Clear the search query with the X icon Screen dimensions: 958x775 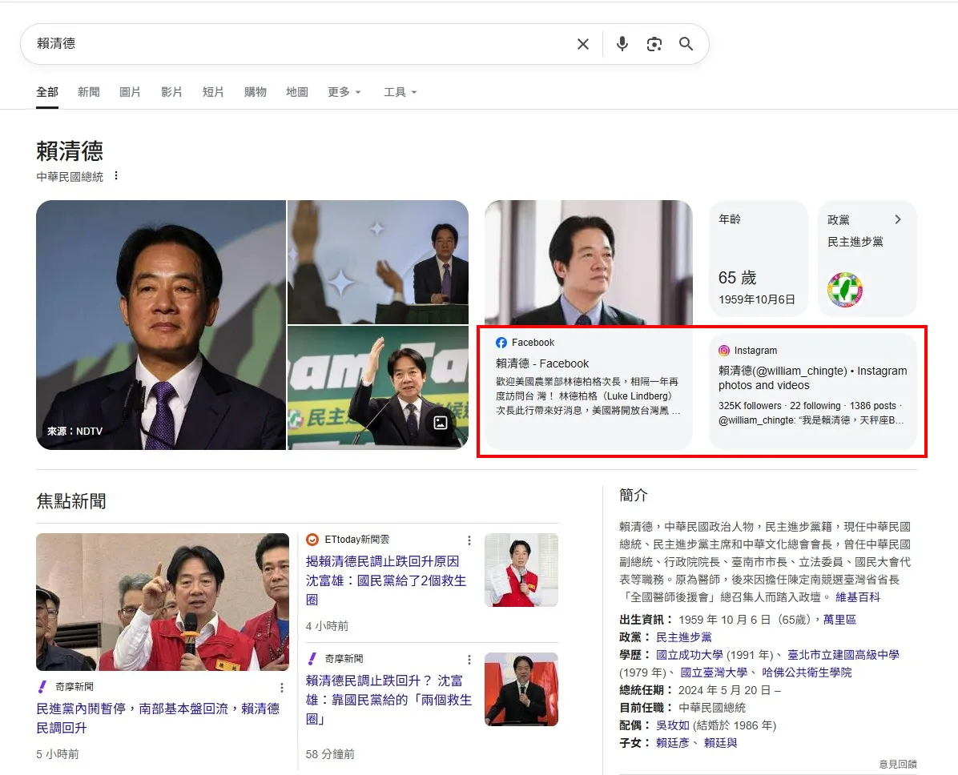tap(583, 44)
